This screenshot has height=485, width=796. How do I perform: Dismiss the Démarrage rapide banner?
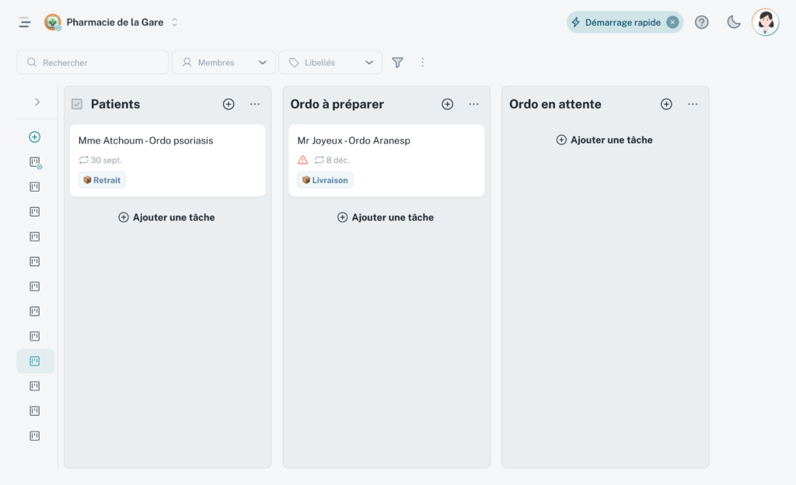[672, 23]
